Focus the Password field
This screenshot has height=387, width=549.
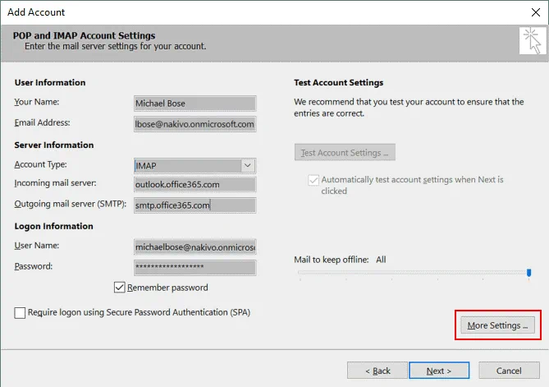[194, 268]
